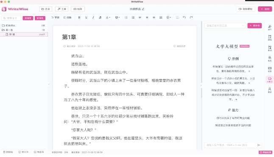Image resolution: width=274 pixels, height=157 pixels.
Task: Open the emoji/smiley dropdown in toolbar
Action: (169, 17)
